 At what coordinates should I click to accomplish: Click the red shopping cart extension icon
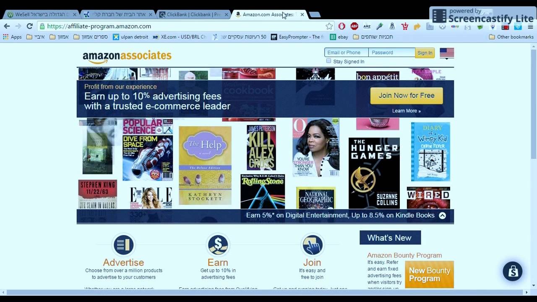[404, 26]
